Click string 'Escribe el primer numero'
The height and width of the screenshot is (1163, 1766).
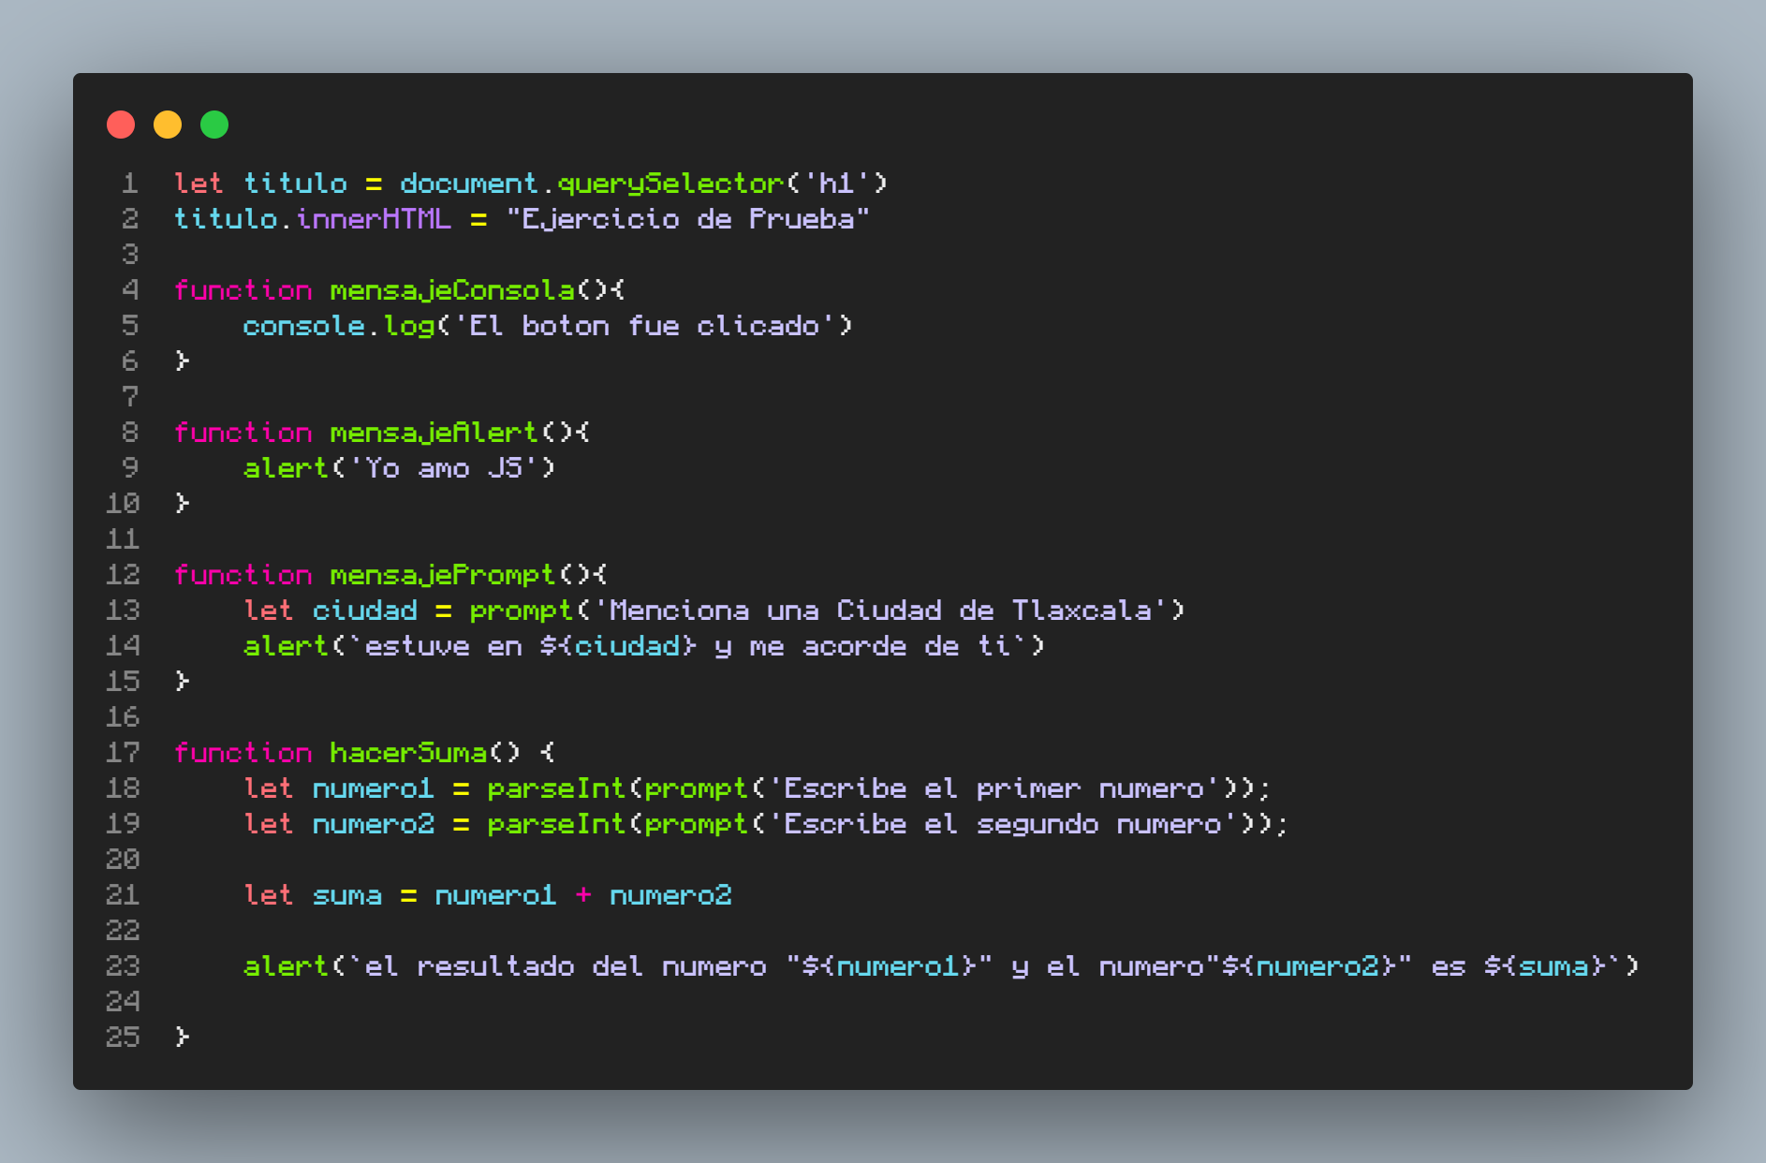point(994,788)
